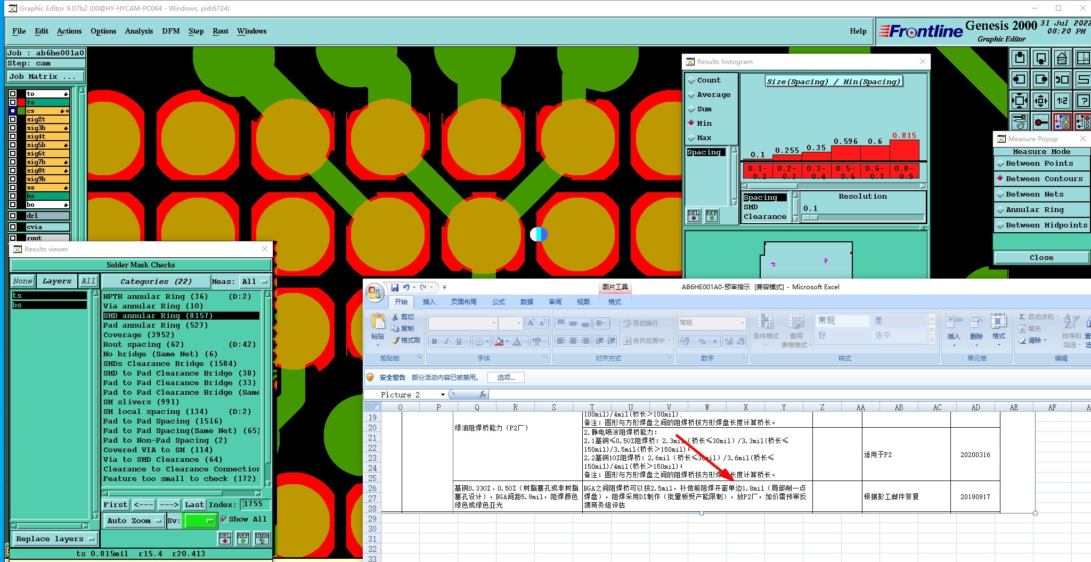The image size is (1091, 562).
Task: Click the previous view icon
Action: pyautogui.click(x=1062, y=79)
